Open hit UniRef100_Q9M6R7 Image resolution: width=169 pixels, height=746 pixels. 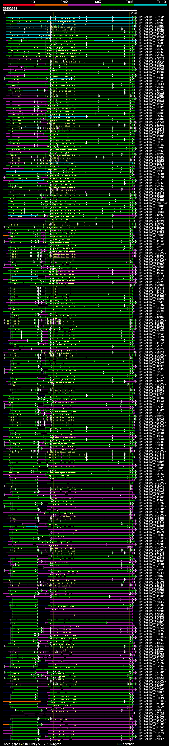click(152, 26)
